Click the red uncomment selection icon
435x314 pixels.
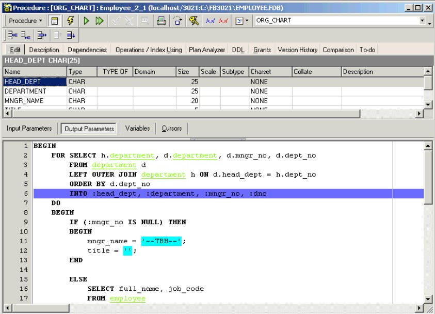(223, 21)
